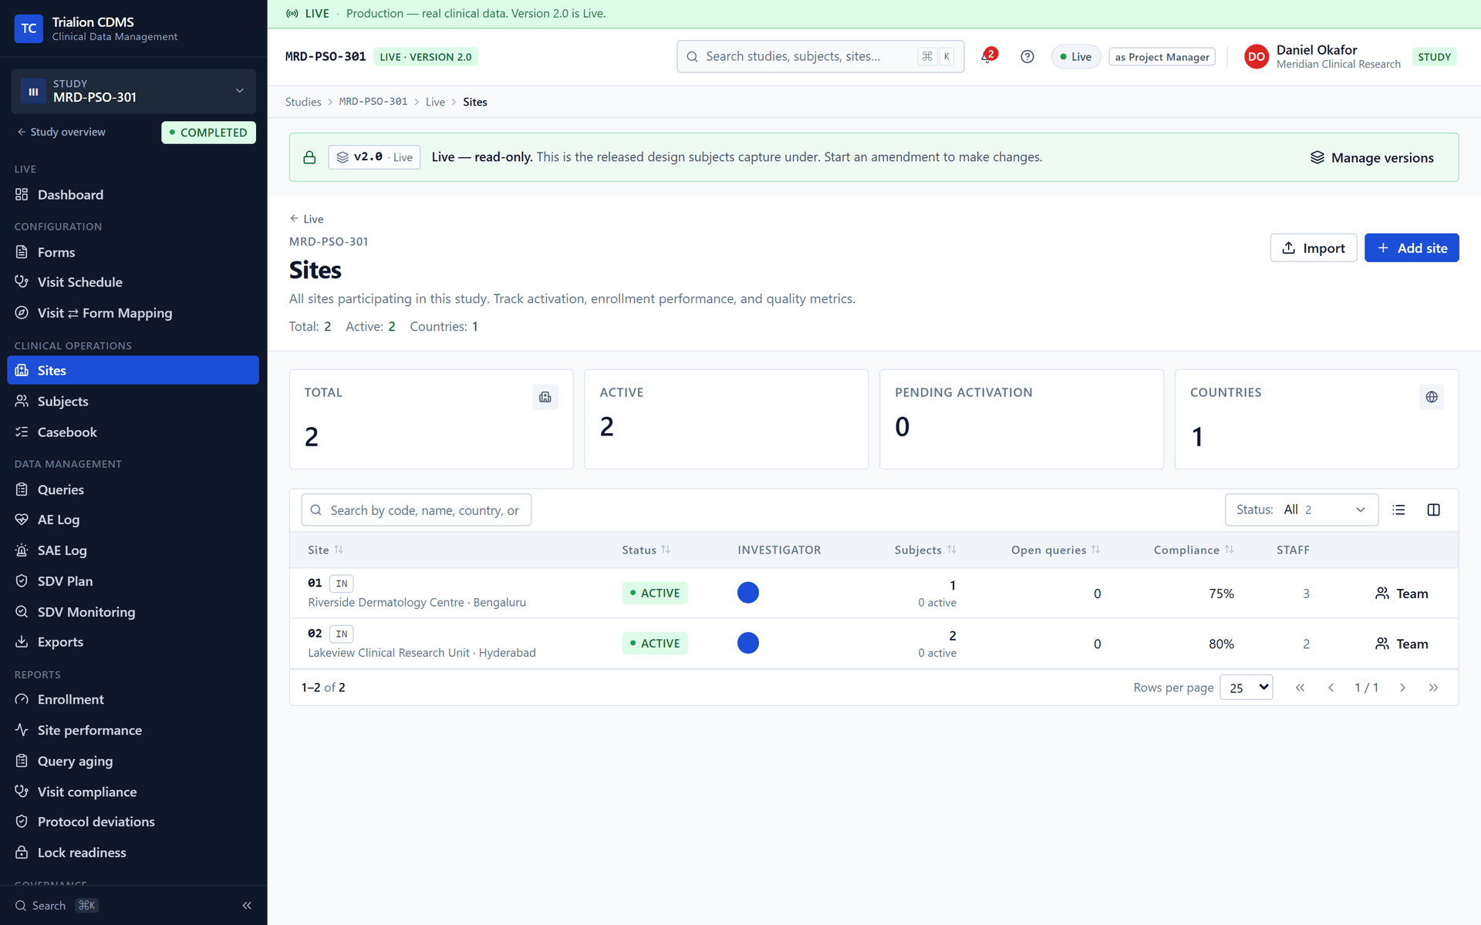Click the Import button
The width and height of the screenshot is (1481, 925).
pos(1313,247)
